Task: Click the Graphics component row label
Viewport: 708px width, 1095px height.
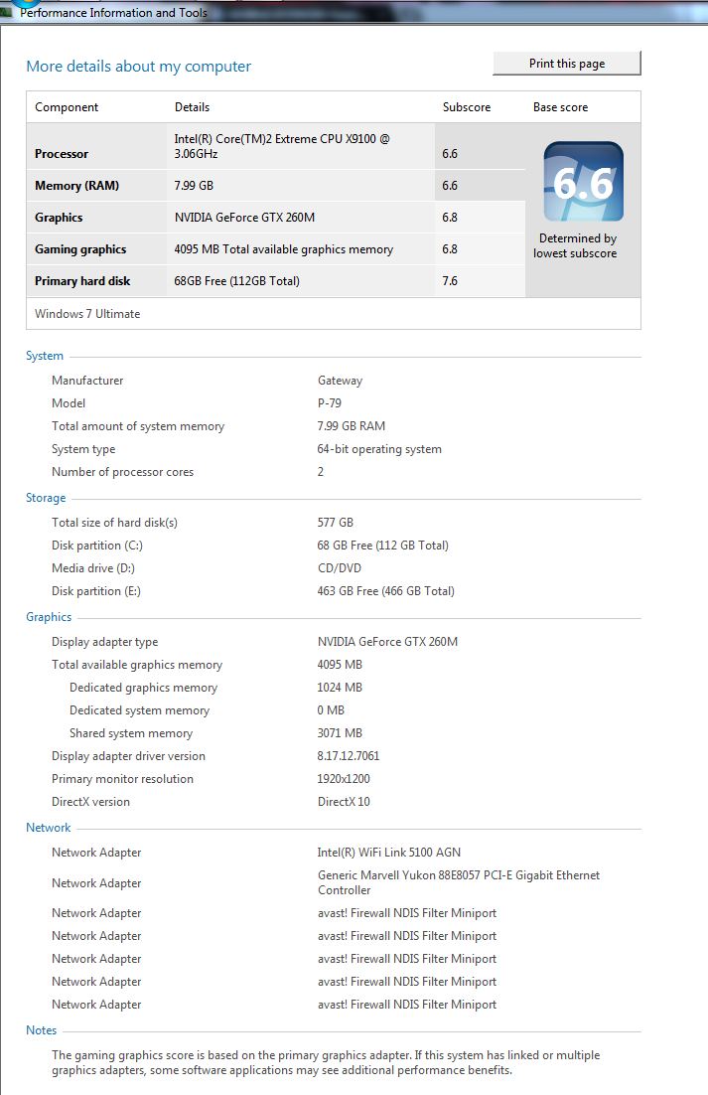Action: [x=59, y=218]
